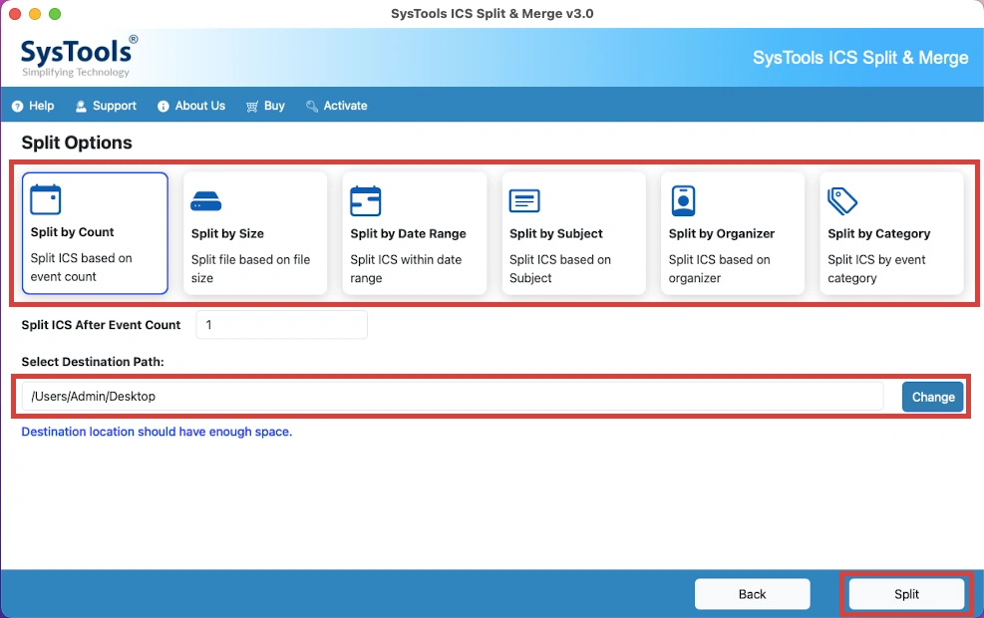Open the Activate menu item

(x=337, y=106)
